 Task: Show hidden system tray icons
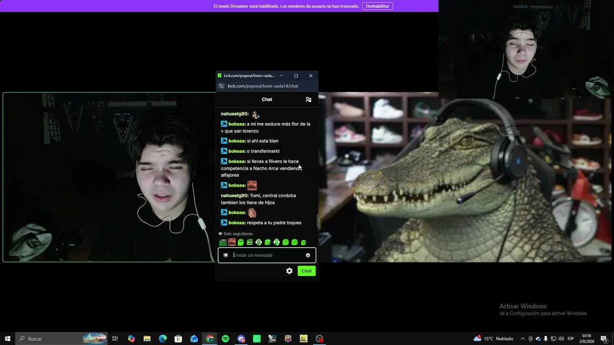(x=523, y=339)
